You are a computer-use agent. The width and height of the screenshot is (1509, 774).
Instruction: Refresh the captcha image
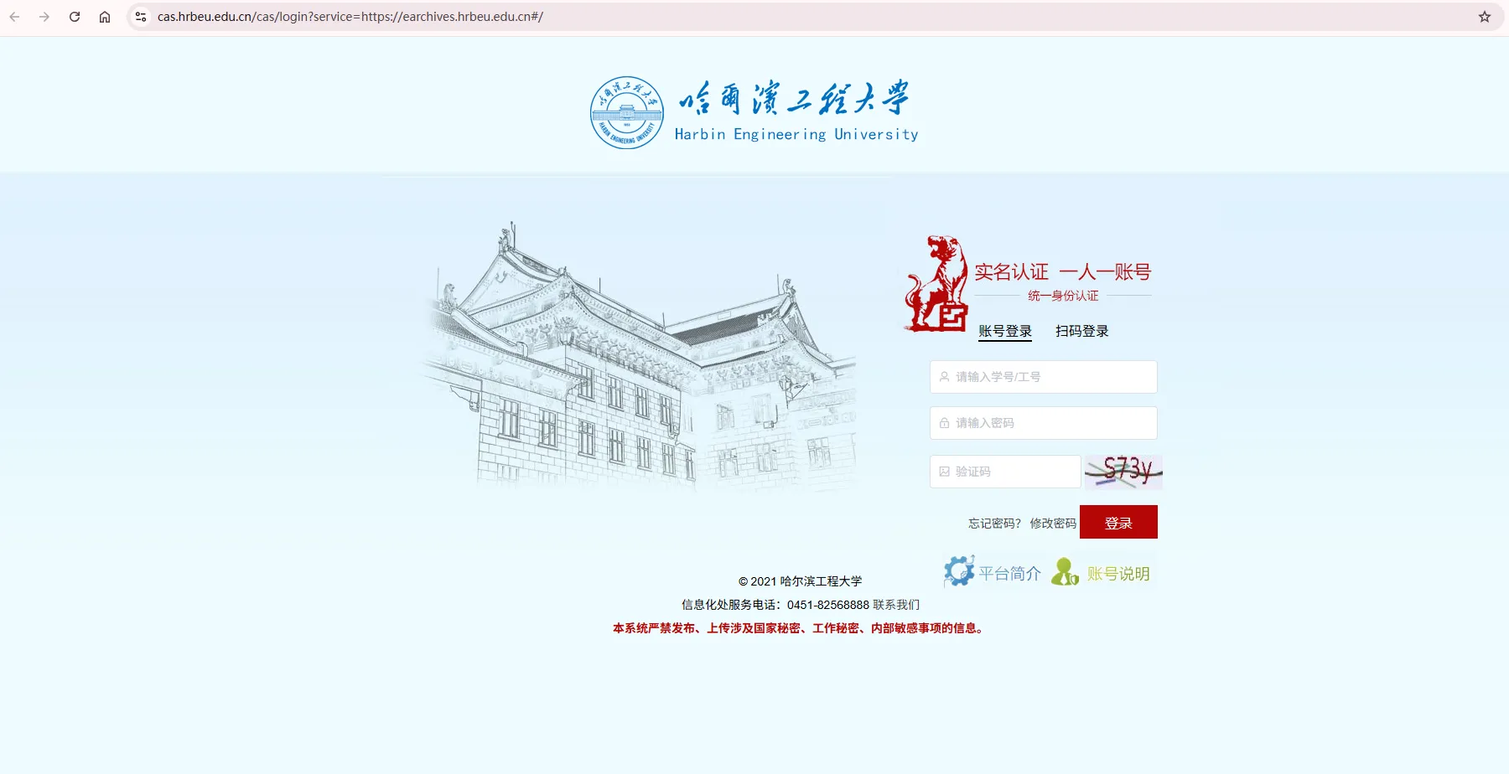[x=1123, y=472]
